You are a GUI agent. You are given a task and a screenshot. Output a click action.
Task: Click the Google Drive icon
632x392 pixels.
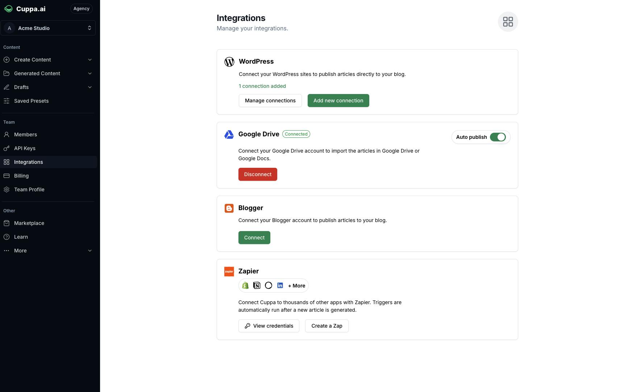click(x=229, y=135)
